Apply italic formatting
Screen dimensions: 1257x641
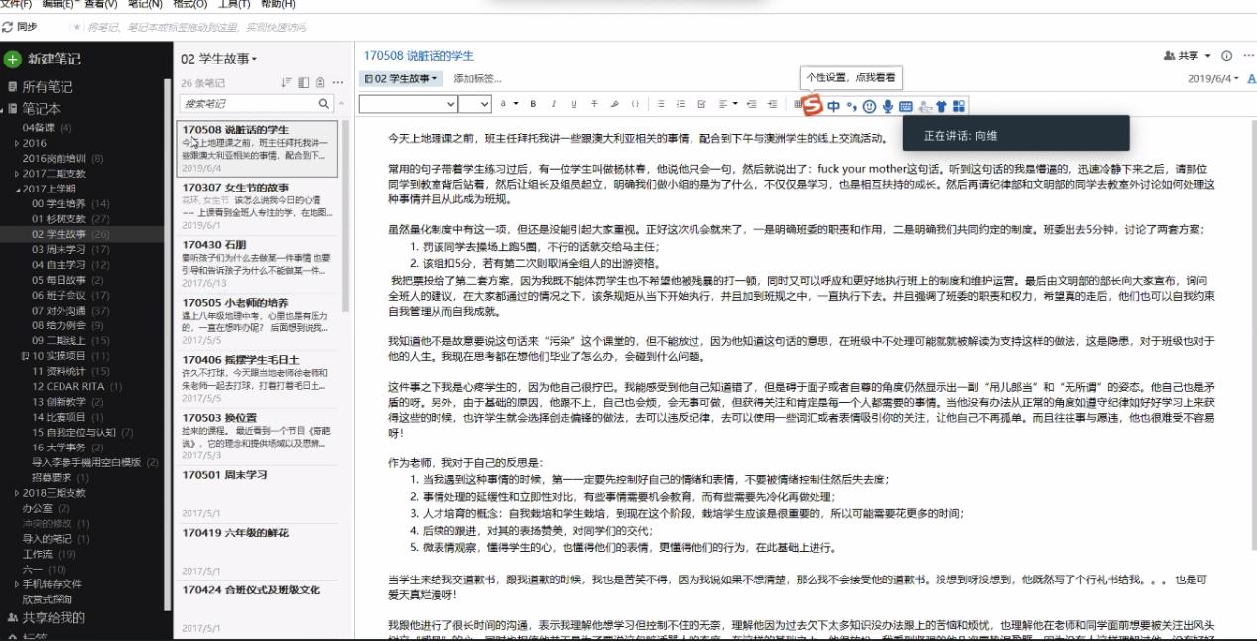coord(553,103)
